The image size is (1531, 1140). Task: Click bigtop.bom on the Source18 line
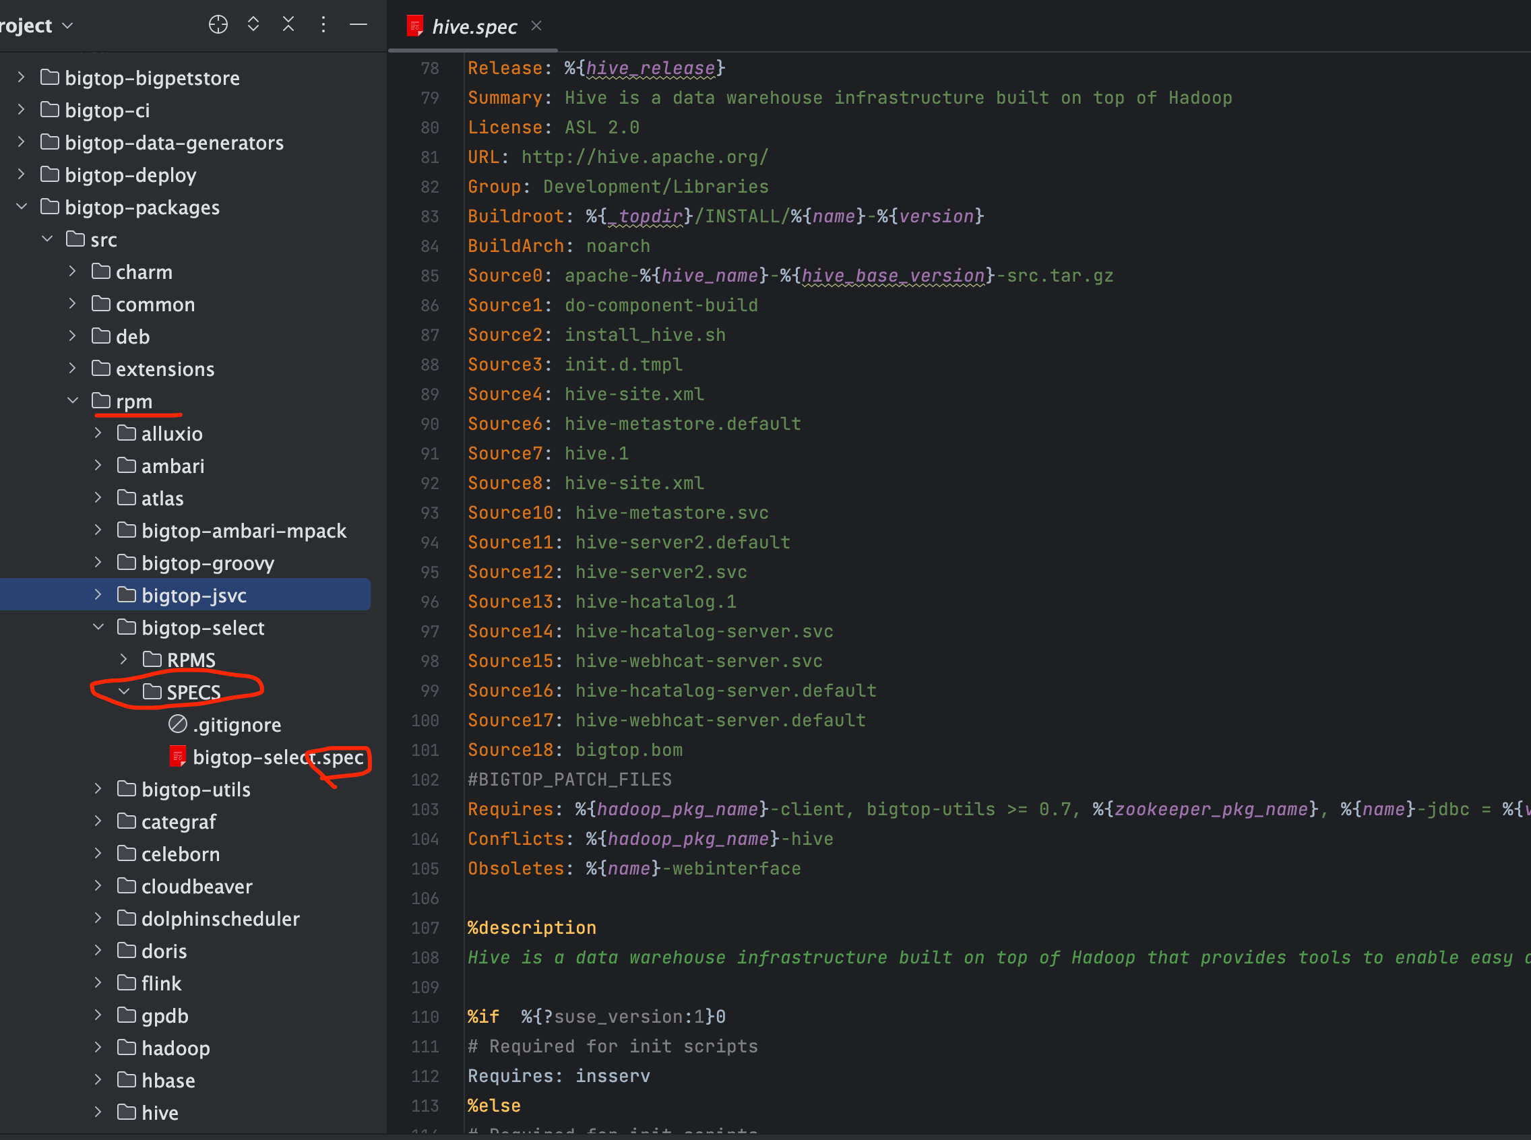coord(629,750)
